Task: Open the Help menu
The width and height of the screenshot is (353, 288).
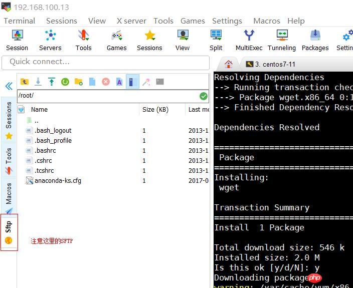Action: coord(296,21)
